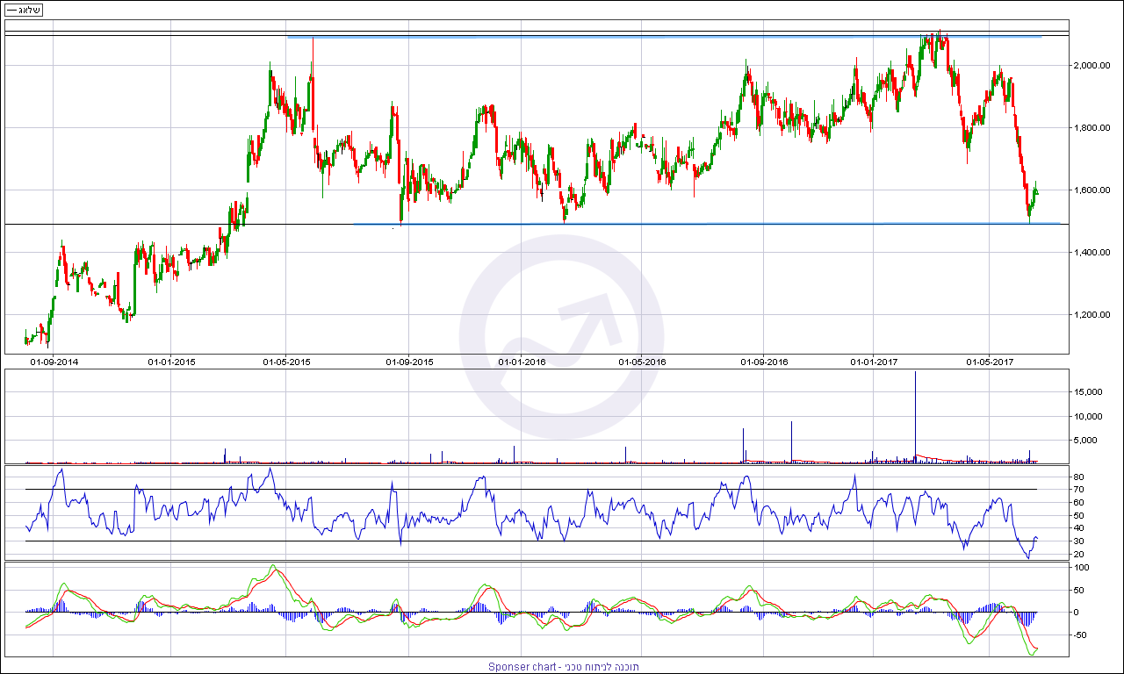Click the 1,600.00 price axis label
The height and width of the screenshot is (674, 1124).
pos(1095,190)
